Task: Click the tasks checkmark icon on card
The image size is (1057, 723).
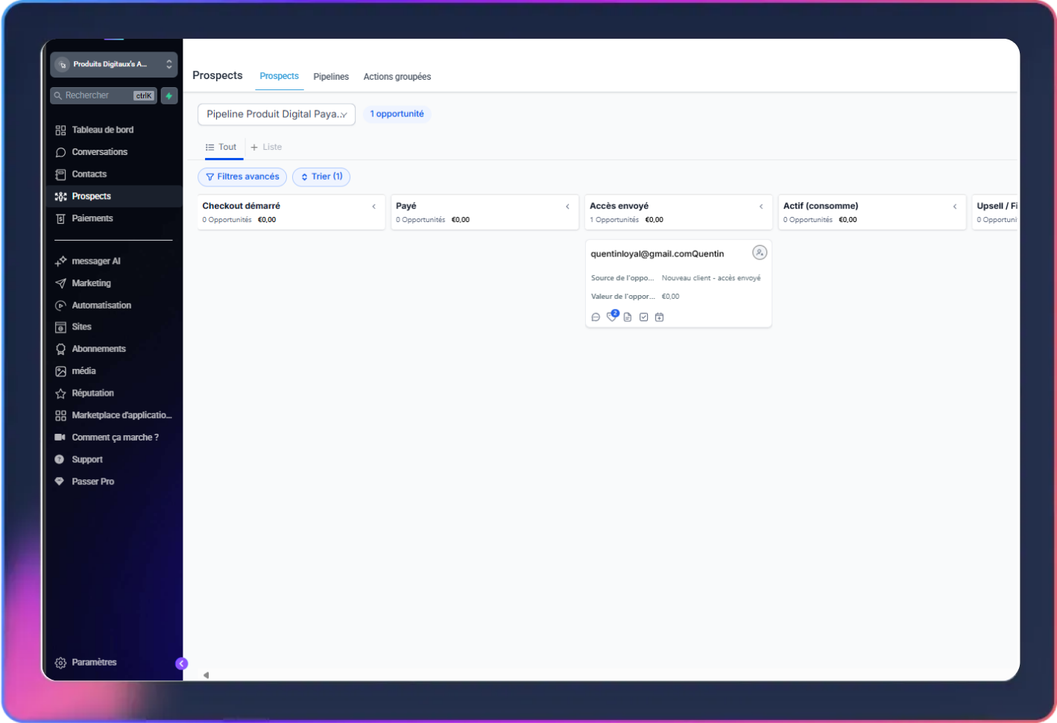Action: tap(643, 318)
